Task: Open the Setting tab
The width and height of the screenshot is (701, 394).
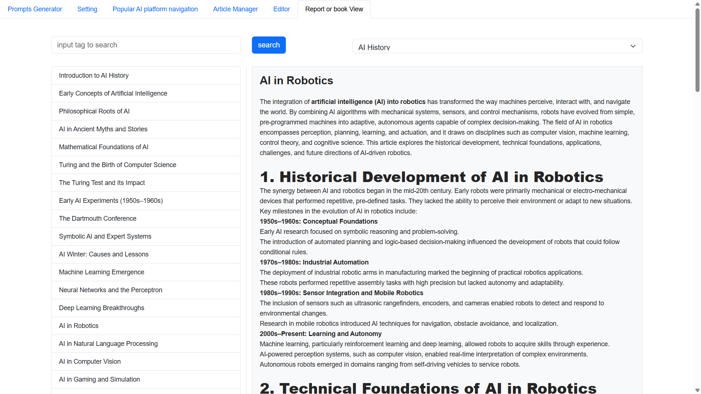Action: tap(87, 9)
